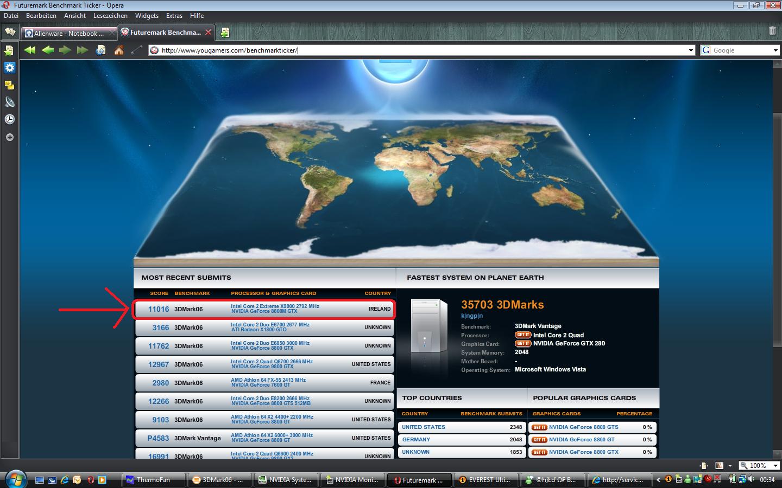This screenshot has height=488, width=782.
Task: Open the Hilfe menu
Action: tap(197, 16)
